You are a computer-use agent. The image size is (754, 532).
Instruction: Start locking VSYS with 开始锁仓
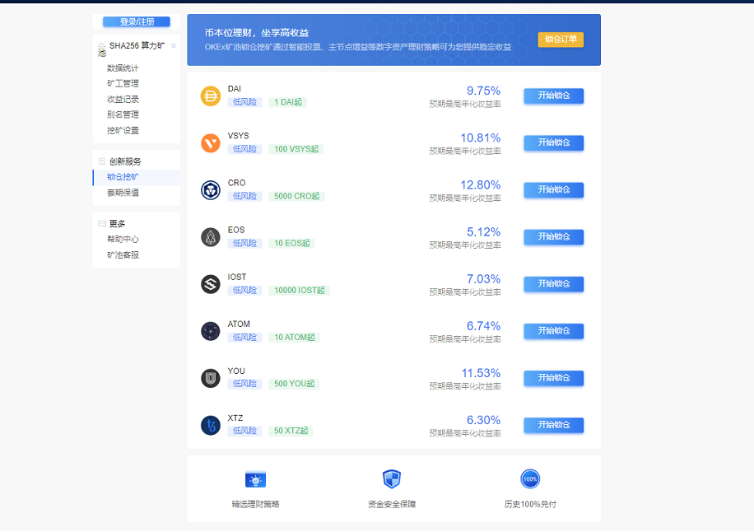click(x=553, y=142)
